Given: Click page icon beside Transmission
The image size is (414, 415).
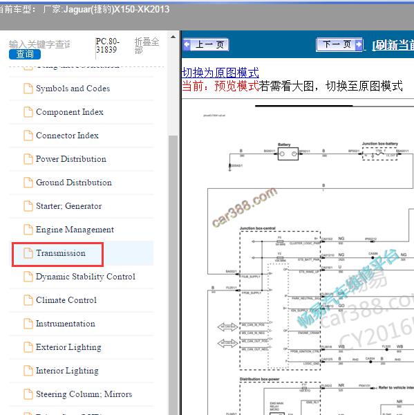Looking at the screenshot, I should [28, 253].
